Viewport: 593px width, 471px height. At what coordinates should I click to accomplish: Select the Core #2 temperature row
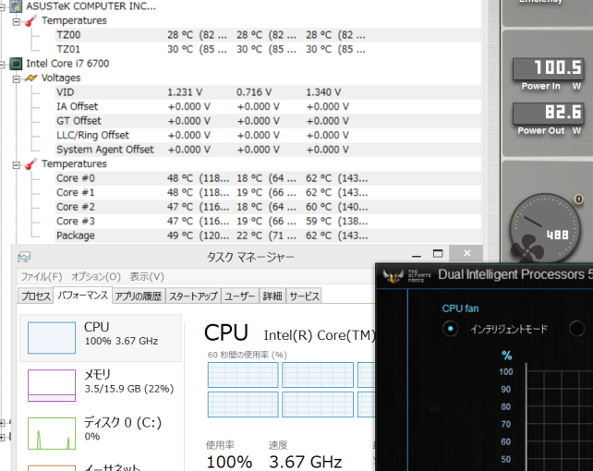(x=268, y=207)
